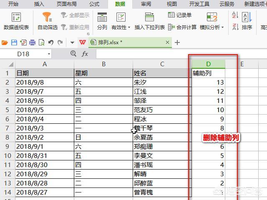Sort ascending with the A-Z icon

235,15
